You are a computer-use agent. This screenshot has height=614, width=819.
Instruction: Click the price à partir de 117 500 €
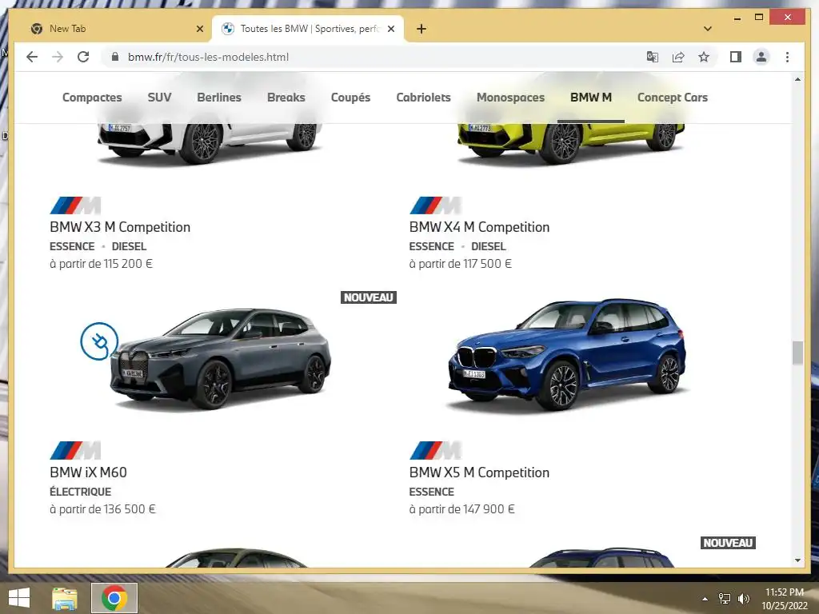pos(460,264)
